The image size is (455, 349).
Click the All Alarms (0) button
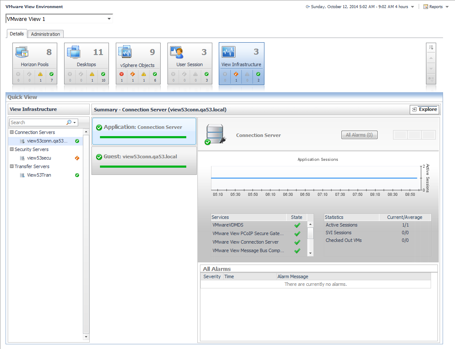[x=359, y=135]
